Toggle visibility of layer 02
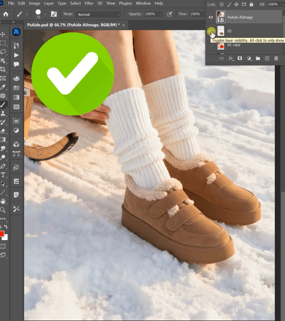 [x=211, y=31]
